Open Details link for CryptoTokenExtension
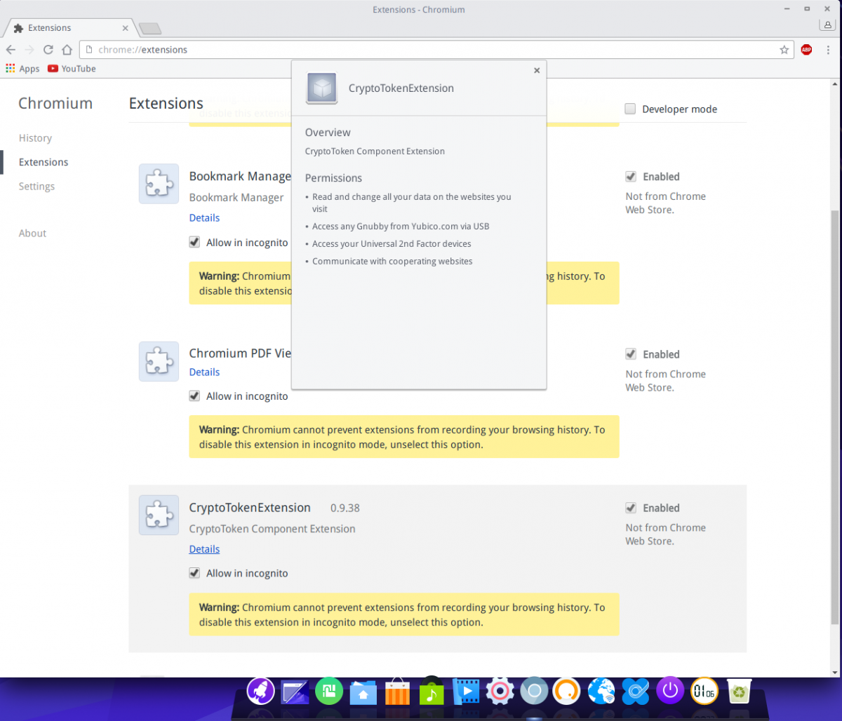This screenshot has width=842, height=721. click(204, 549)
